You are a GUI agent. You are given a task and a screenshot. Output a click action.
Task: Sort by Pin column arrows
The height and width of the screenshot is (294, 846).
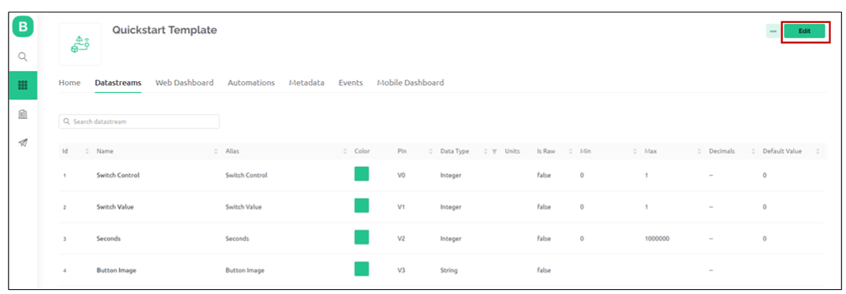point(431,152)
